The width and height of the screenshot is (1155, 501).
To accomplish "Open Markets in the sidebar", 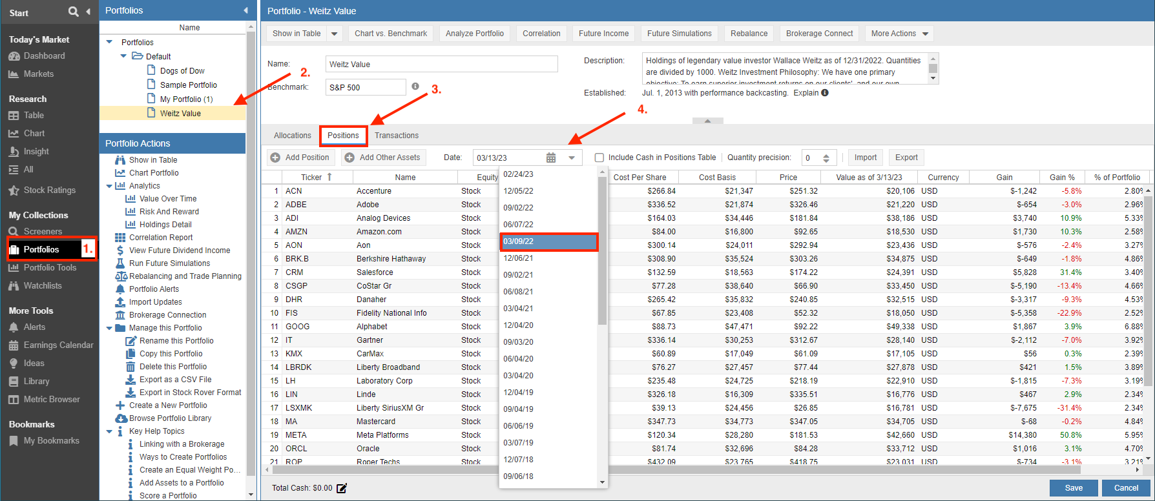I will point(39,74).
